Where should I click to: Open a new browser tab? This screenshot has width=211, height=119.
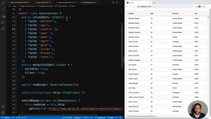(154, 3)
